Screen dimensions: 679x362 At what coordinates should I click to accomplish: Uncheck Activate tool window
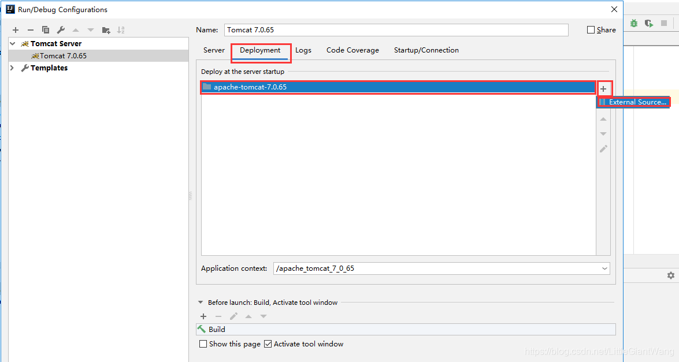click(x=268, y=344)
